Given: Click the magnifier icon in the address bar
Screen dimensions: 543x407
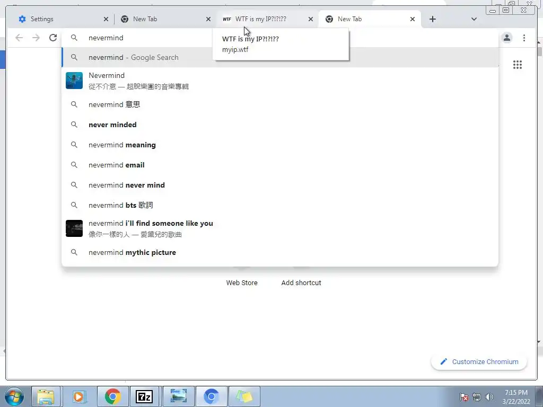Looking at the screenshot, I should click(x=74, y=38).
